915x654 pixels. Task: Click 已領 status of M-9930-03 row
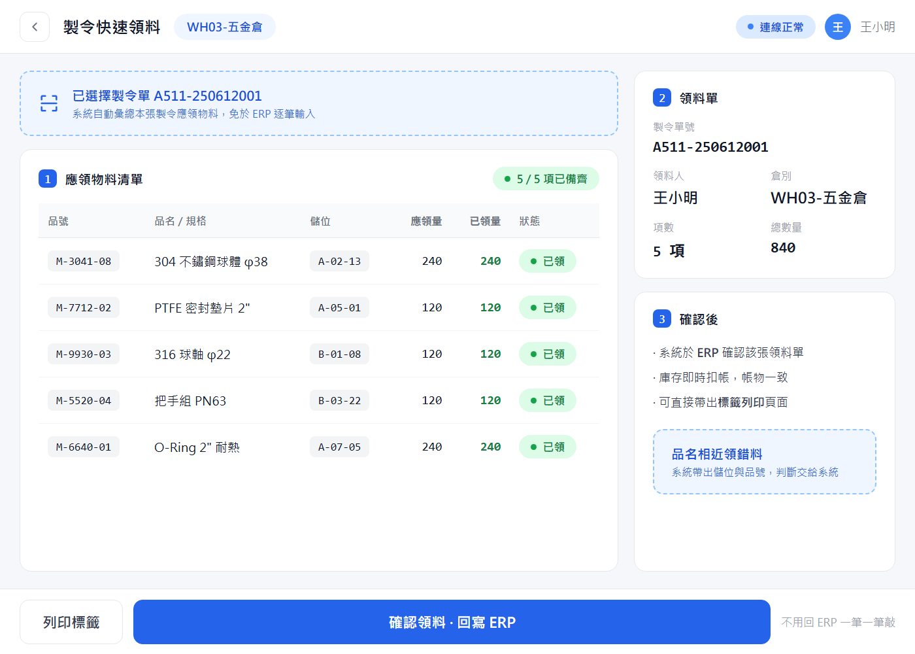(548, 354)
